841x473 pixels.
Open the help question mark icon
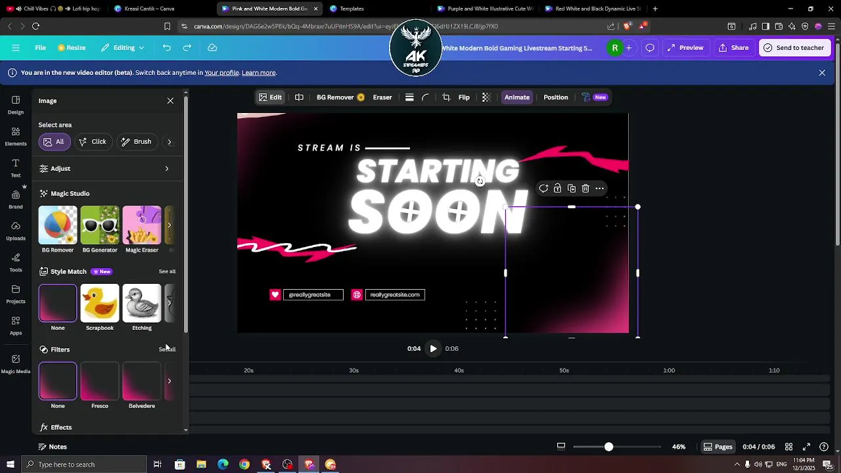[824, 447]
